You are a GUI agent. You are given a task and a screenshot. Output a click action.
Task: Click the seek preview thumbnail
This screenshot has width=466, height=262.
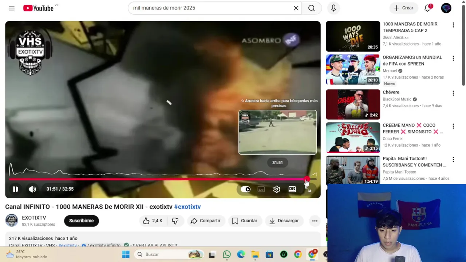[x=277, y=132]
